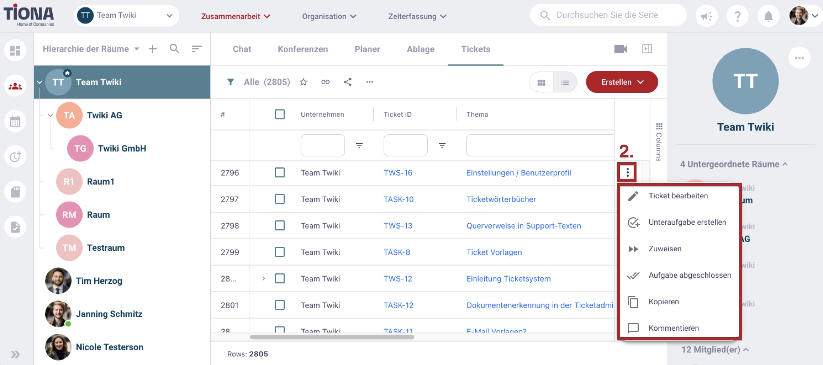823x365 pixels.
Task: Select Ticket bearbeiten from context menu
Action: (680, 196)
